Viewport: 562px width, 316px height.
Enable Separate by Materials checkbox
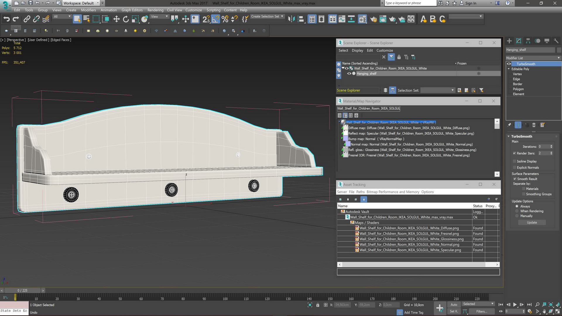524,189
